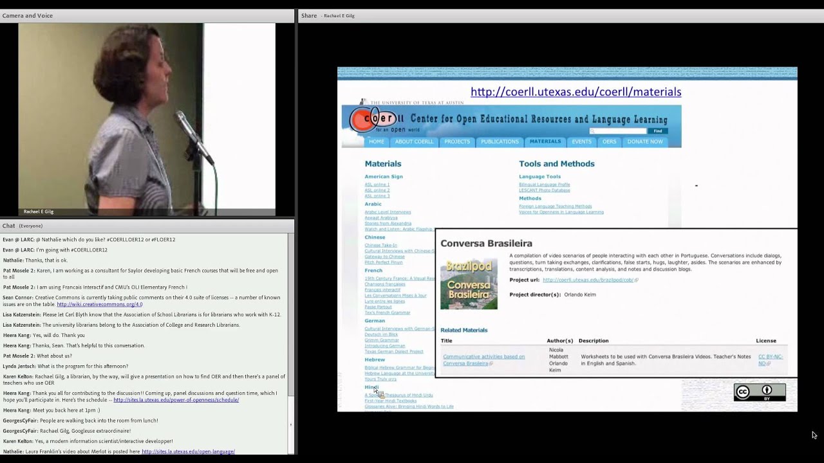
Task: Open the ASL online 1 link
Action: 377,185
